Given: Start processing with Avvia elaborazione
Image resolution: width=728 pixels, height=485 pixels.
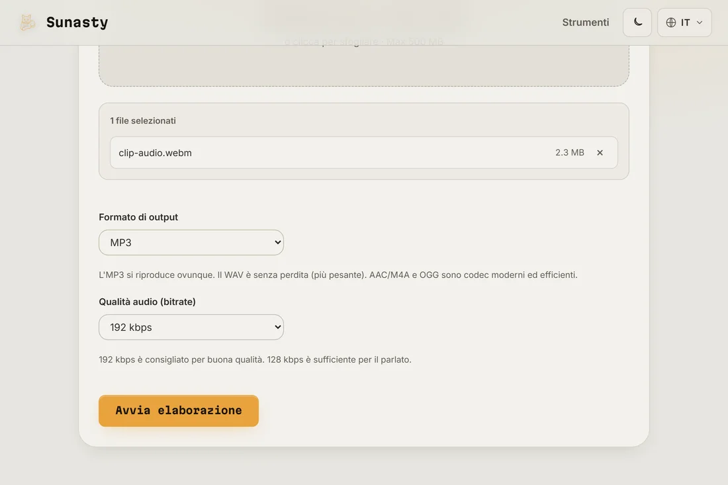Looking at the screenshot, I should coord(178,411).
